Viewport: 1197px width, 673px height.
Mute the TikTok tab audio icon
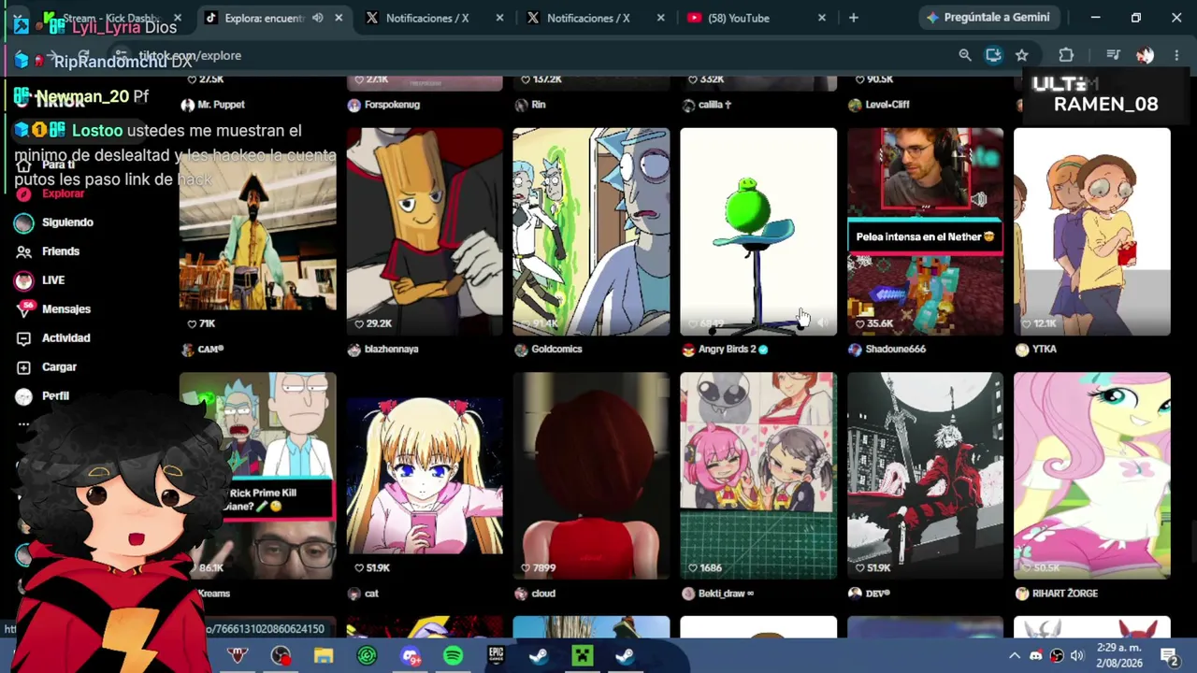click(x=318, y=18)
